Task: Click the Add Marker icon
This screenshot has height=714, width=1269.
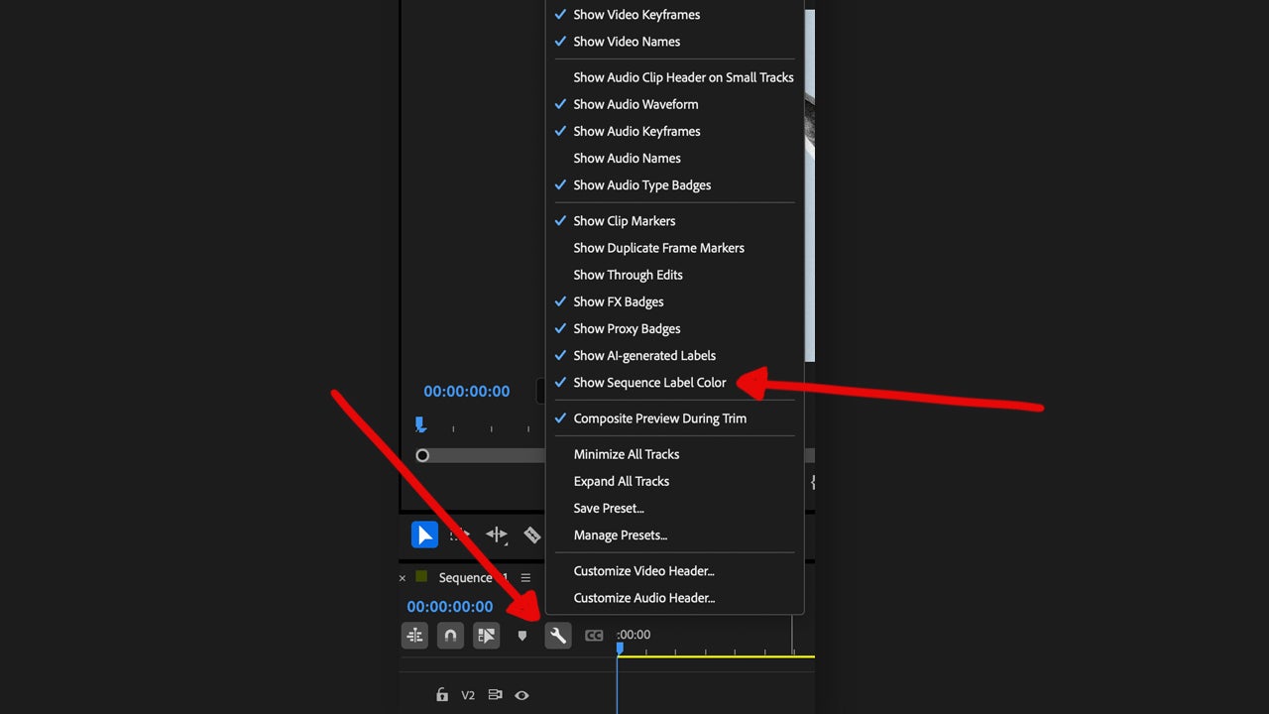Action: click(522, 635)
